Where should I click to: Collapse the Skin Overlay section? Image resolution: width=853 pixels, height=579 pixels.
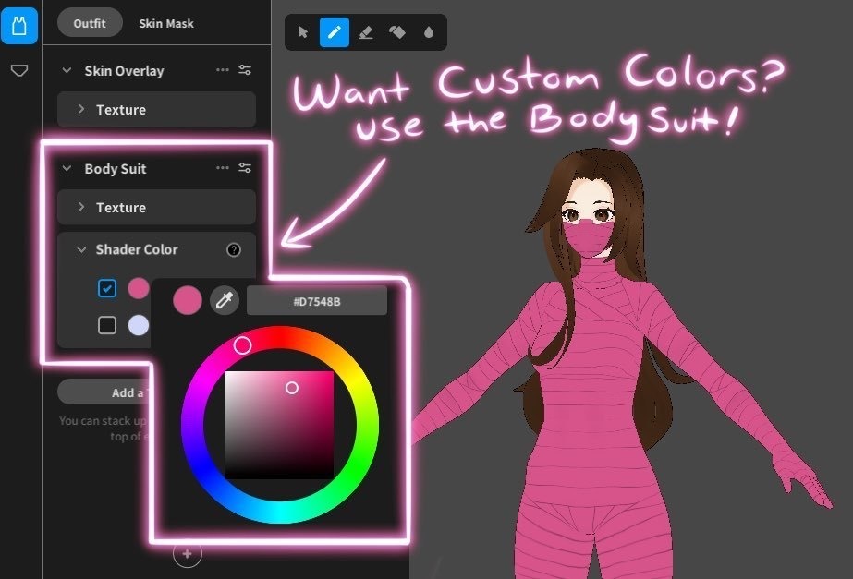[66, 70]
